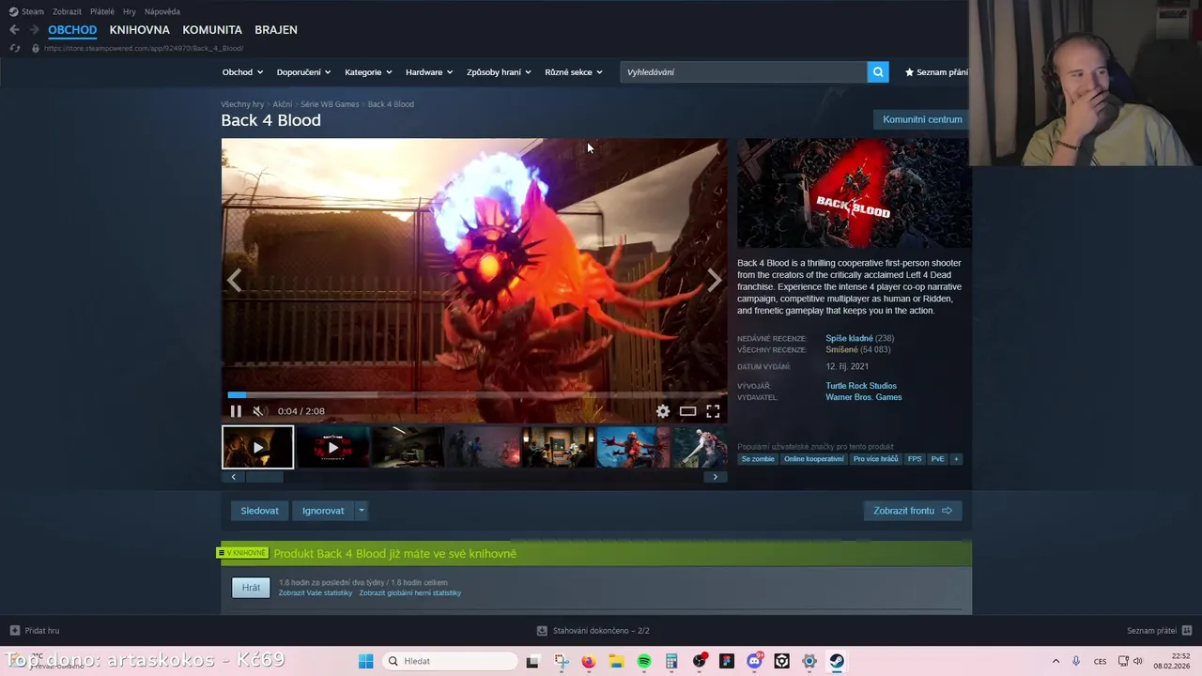Open Spotify from the taskbar

click(x=644, y=662)
